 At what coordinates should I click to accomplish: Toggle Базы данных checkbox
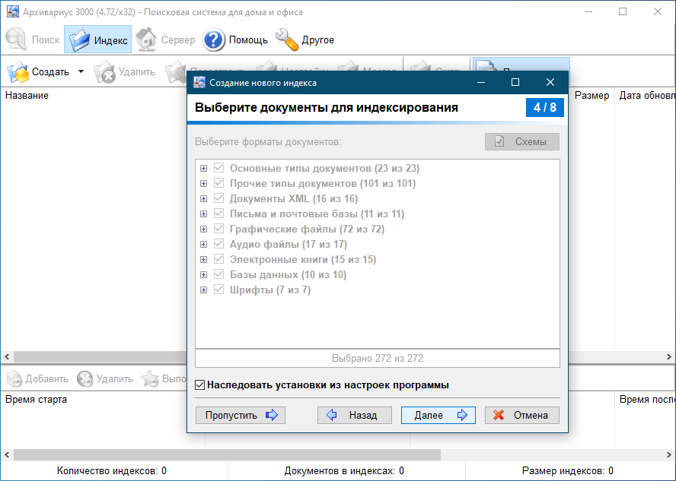pos(219,274)
